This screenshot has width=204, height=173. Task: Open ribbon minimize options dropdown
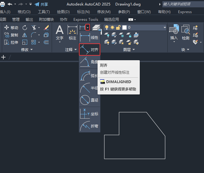(135, 20)
